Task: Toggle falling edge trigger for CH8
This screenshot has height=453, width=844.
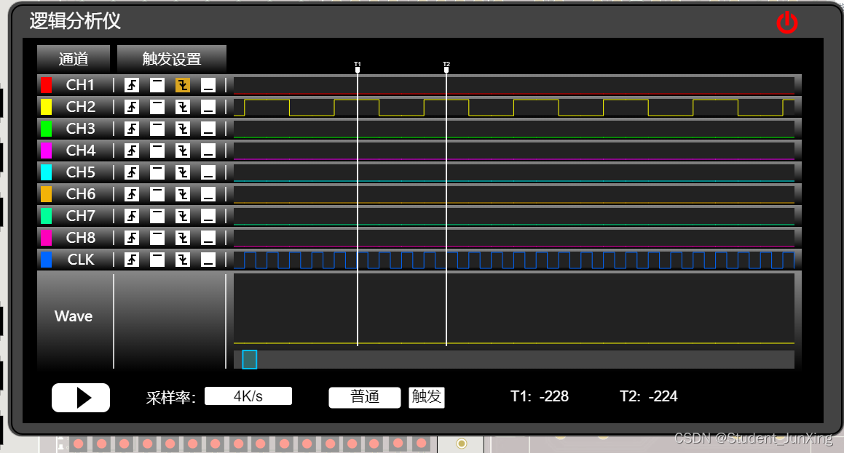Action: click(183, 238)
